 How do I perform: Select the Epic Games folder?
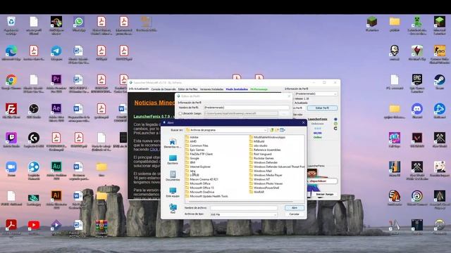point(195,150)
